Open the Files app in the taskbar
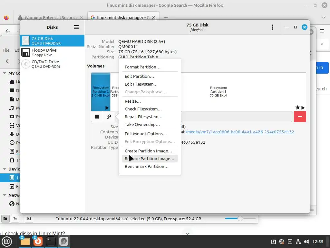 tap(25, 242)
